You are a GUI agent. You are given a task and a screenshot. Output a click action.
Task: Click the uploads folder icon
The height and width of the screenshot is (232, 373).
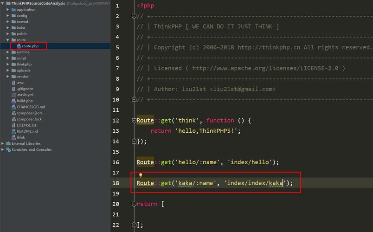pyautogui.click(x=13, y=71)
